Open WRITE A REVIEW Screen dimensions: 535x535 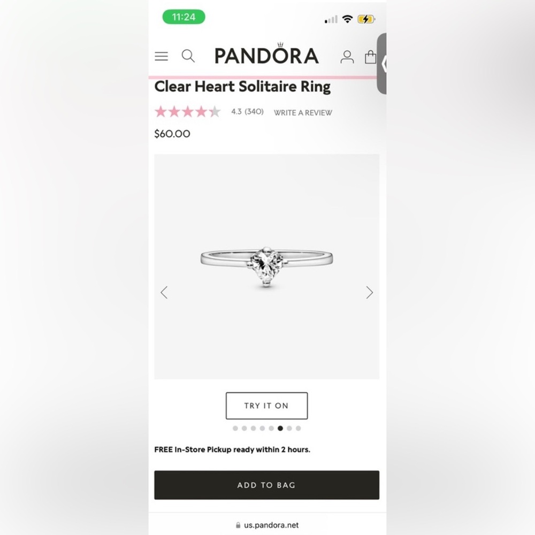(x=302, y=113)
